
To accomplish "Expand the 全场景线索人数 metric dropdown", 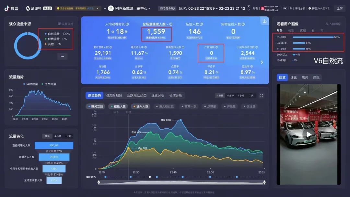I will point(167,24).
